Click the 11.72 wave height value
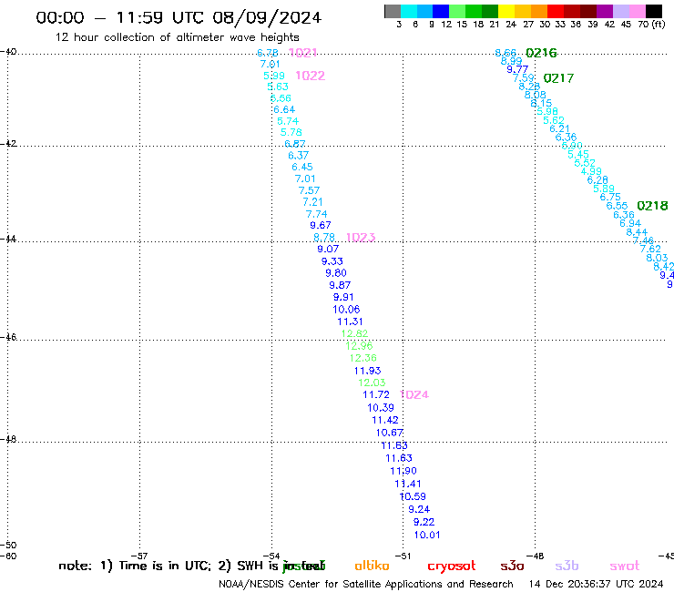 point(376,394)
